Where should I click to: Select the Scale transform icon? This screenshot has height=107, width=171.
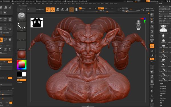click(x=62, y=9)
